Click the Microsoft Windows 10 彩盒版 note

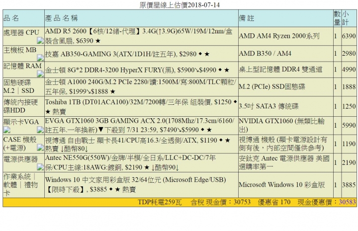pos(282,185)
